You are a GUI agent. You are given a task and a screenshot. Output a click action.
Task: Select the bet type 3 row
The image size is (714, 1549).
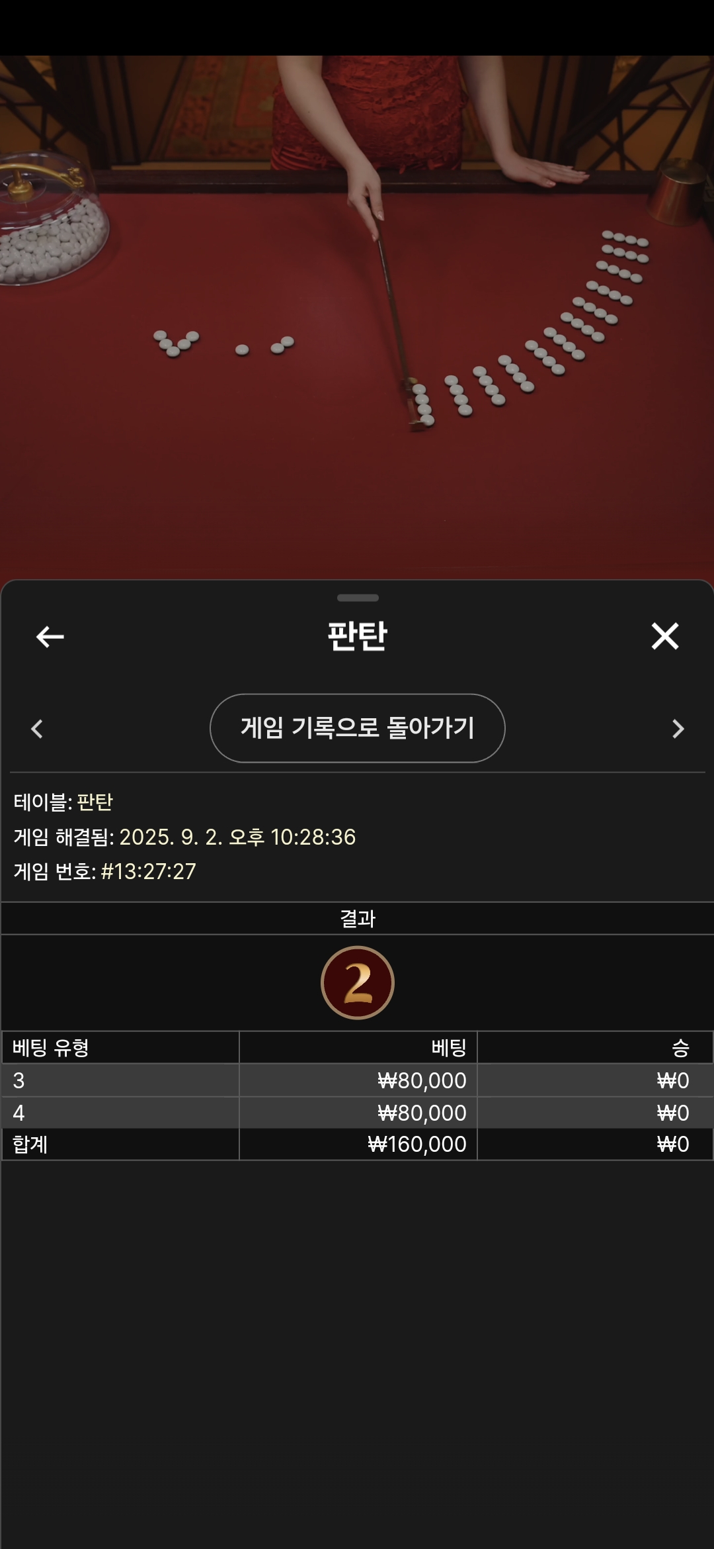coord(358,1080)
